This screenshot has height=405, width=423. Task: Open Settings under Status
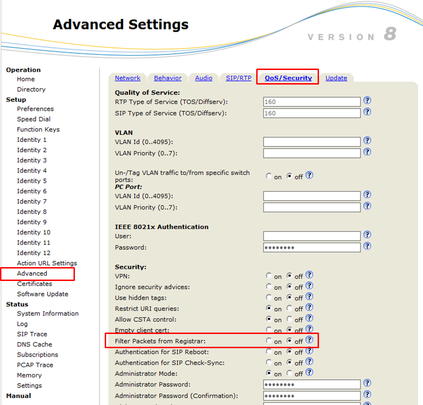coord(29,386)
